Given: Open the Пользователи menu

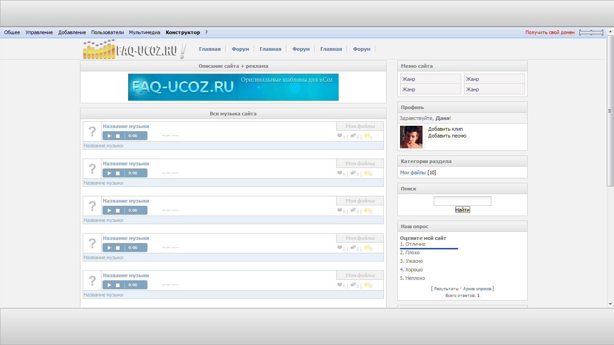Looking at the screenshot, I should pos(107,32).
